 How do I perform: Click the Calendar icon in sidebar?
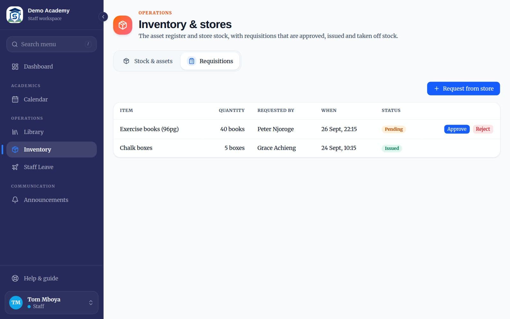click(15, 100)
